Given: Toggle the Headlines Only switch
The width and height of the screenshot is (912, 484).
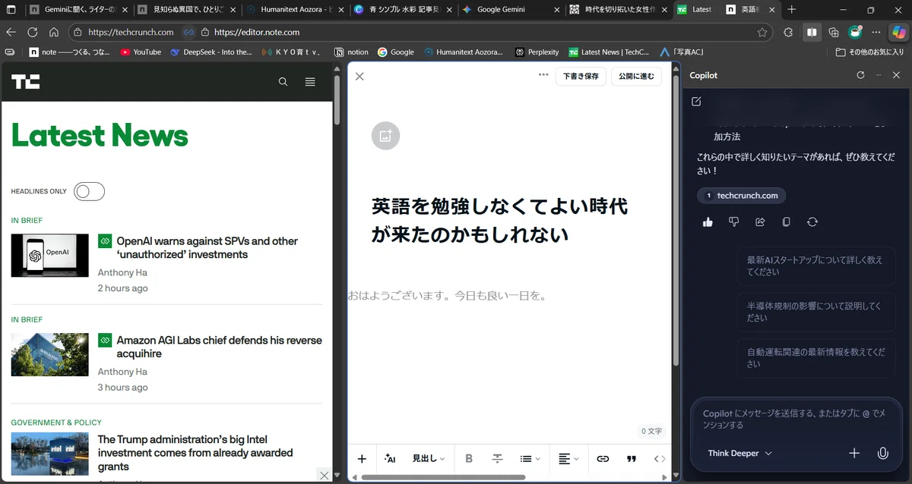Looking at the screenshot, I should coord(89,192).
